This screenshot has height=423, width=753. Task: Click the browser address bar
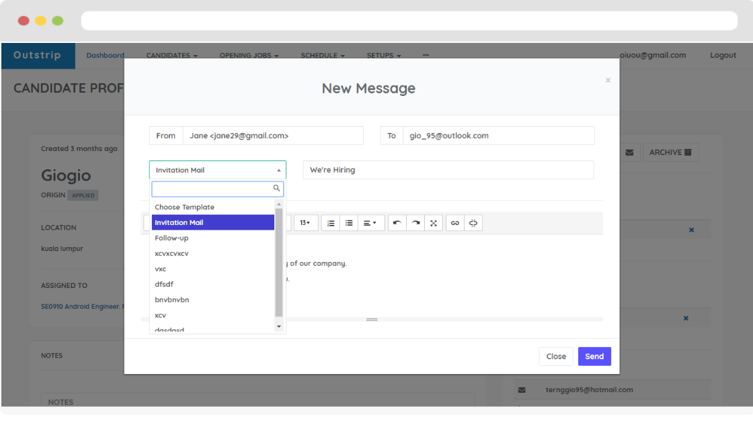(409, 21)
